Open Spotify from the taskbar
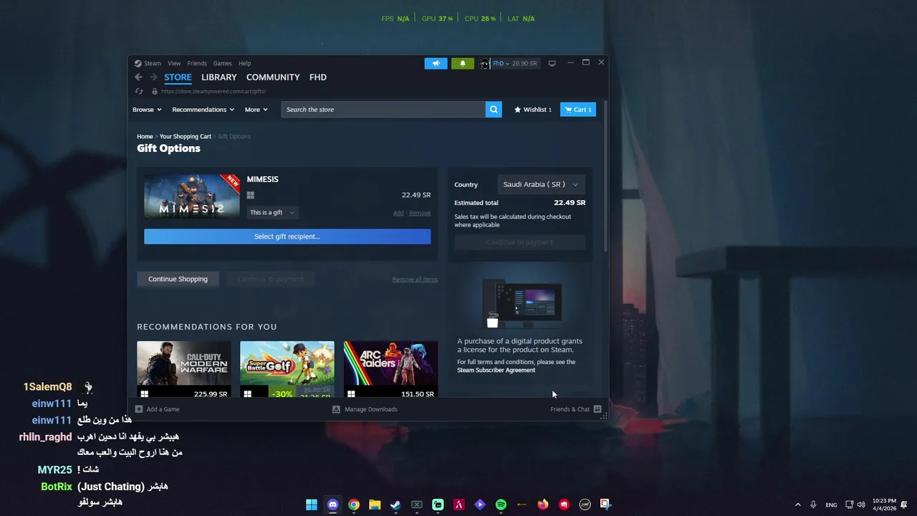The image size is (917, 516). (501, 505)
